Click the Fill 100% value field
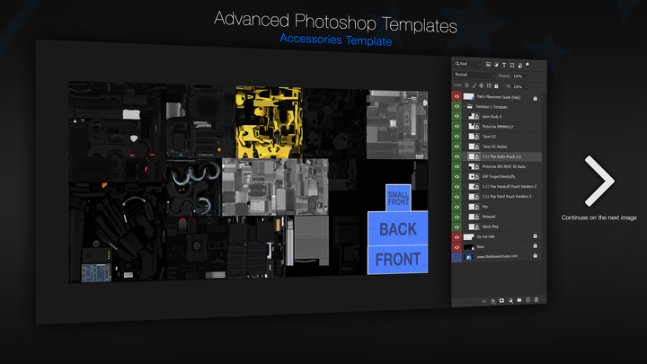 (518, 87)
